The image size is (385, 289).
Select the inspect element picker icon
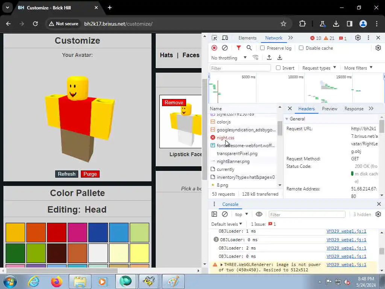tap(214, 38)
